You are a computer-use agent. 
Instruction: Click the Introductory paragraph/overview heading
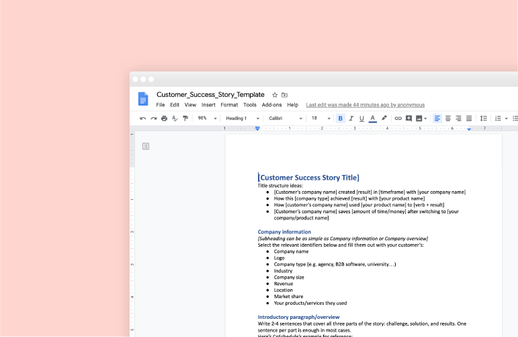(x=299, y=317)
